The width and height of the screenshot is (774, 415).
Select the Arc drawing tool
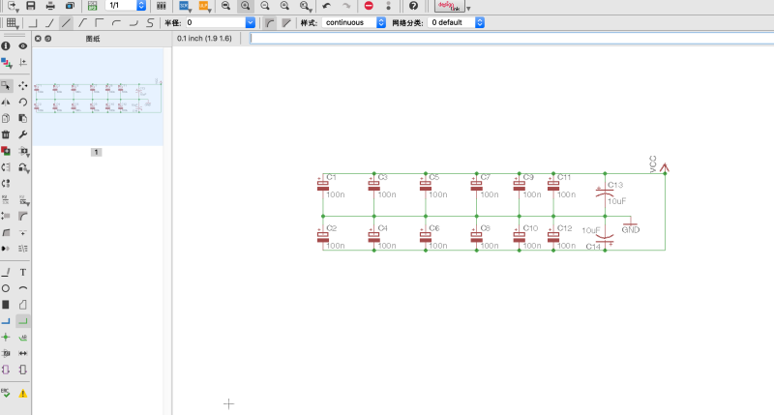(x=22, y=288)
